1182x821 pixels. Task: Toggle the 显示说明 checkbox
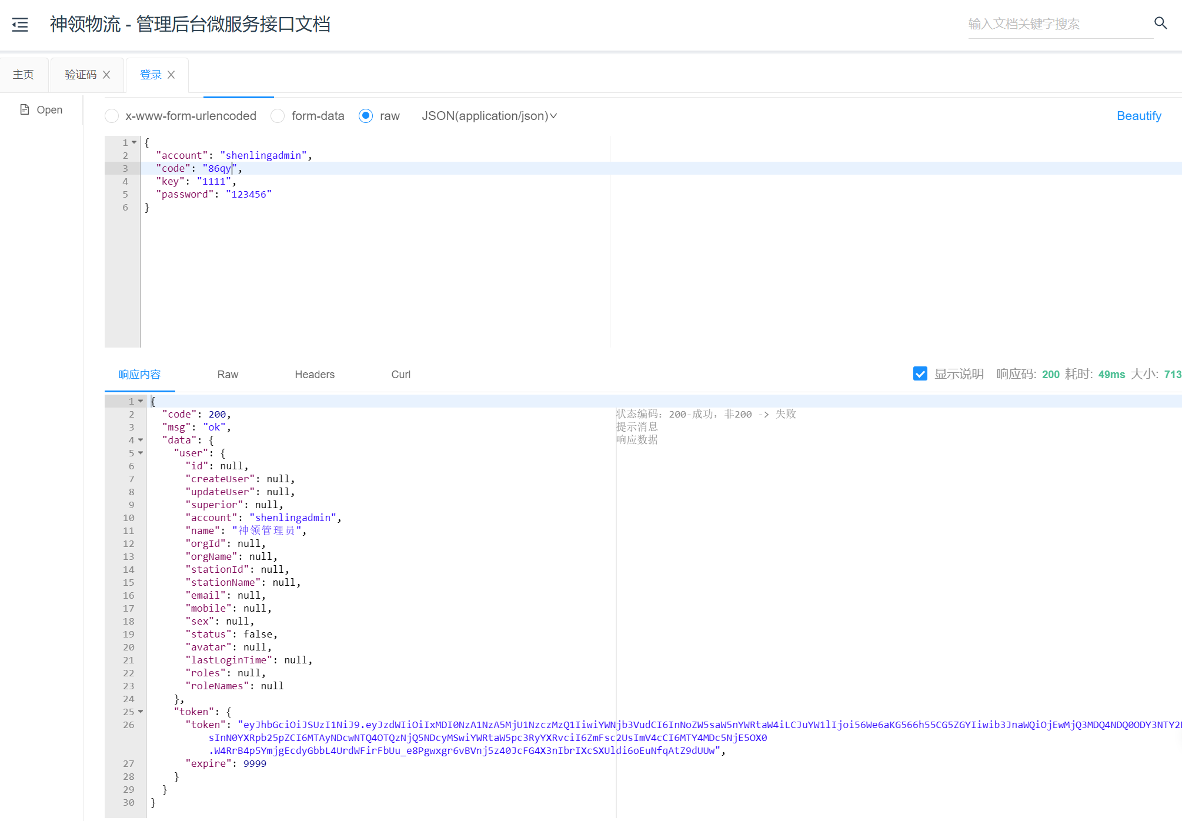(920, 374)
